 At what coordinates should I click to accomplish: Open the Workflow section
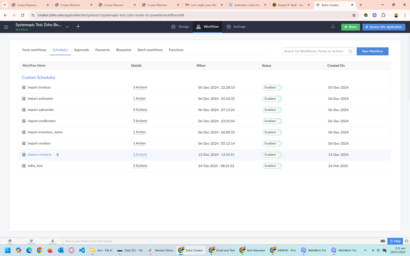pyautogui.click(x=208, y=27)
